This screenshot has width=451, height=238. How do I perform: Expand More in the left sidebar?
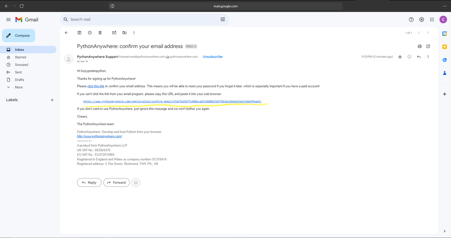pos(18,87)
